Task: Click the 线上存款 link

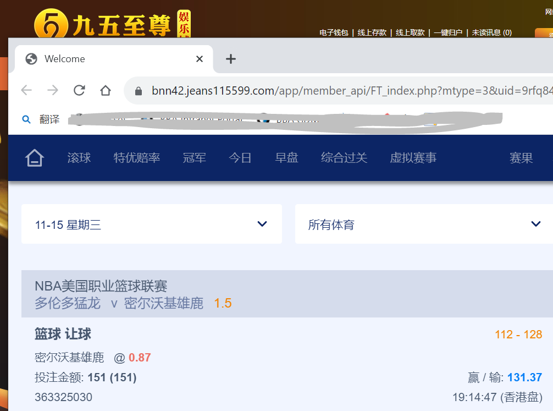Action: point(372,33)
